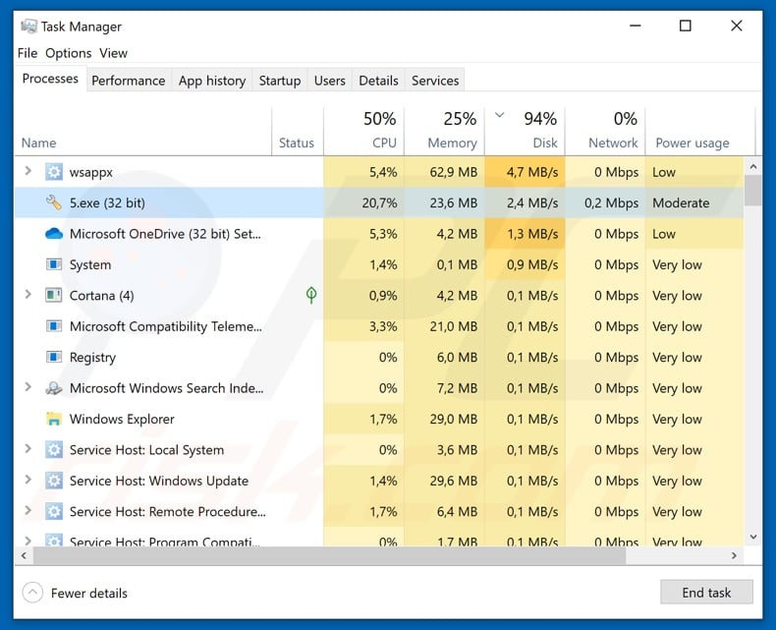Click the Cortana process icon
Viewport: 776px width, 630px height.
53,295
